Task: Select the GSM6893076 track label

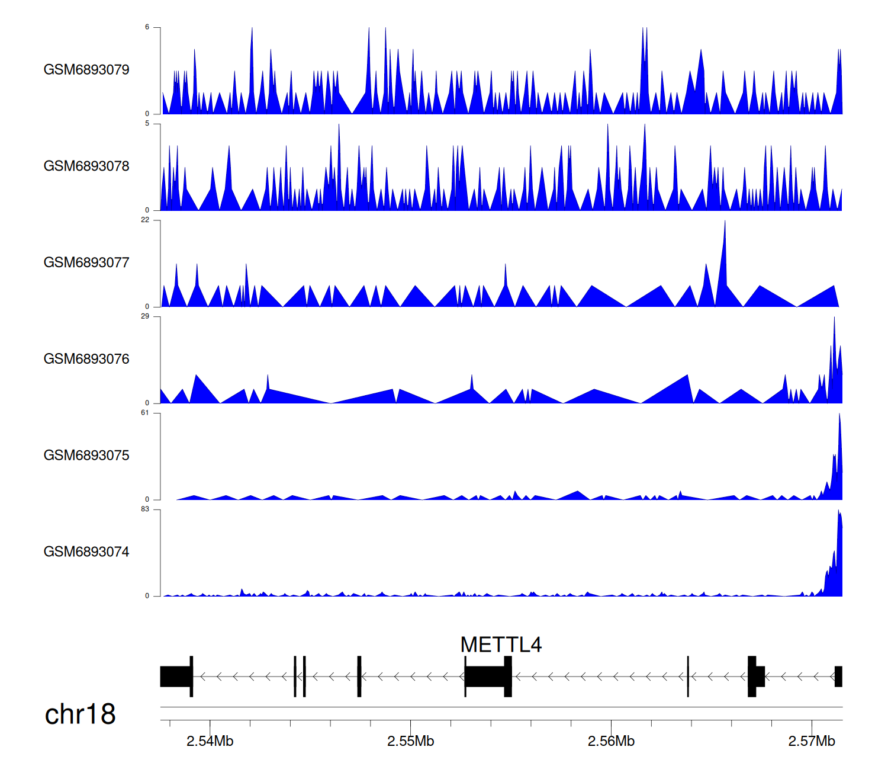Action: coord(86,359)
